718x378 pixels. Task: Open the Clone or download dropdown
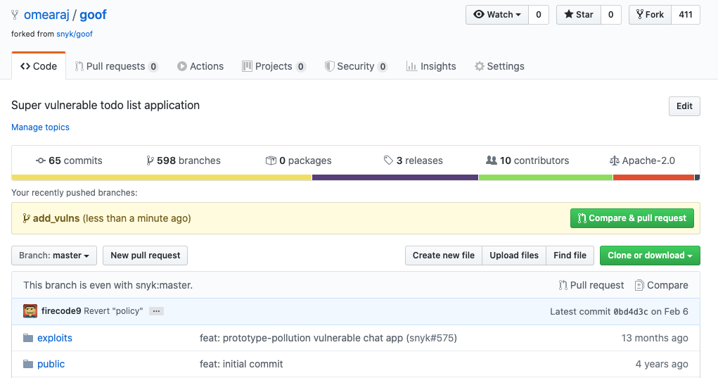650,256
